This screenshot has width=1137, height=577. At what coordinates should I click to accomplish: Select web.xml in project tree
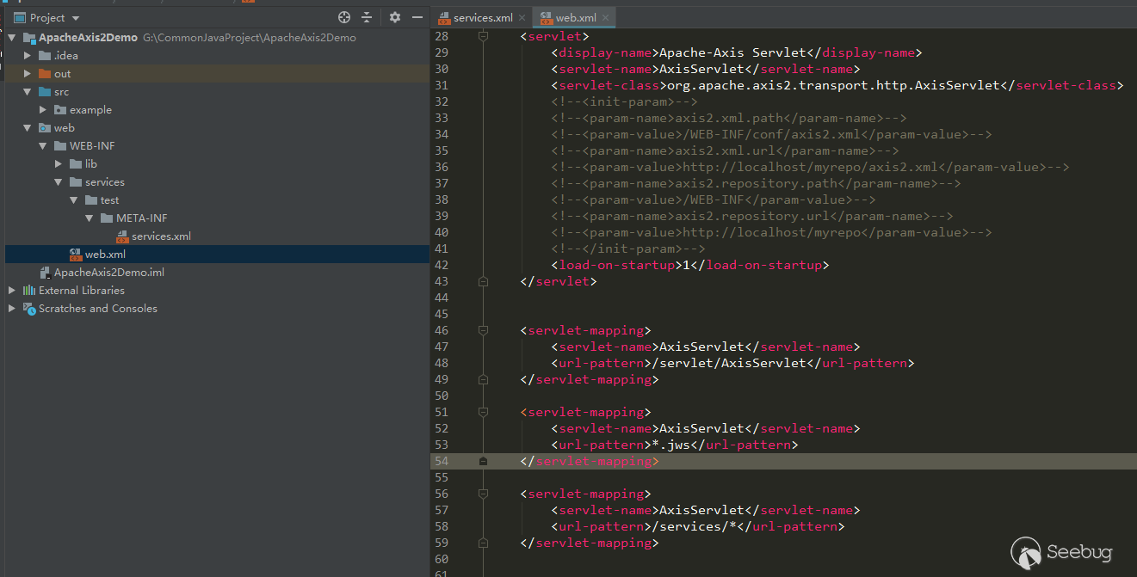pos(104,255)
